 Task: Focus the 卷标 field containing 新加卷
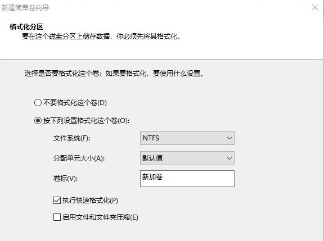[187, 179]
